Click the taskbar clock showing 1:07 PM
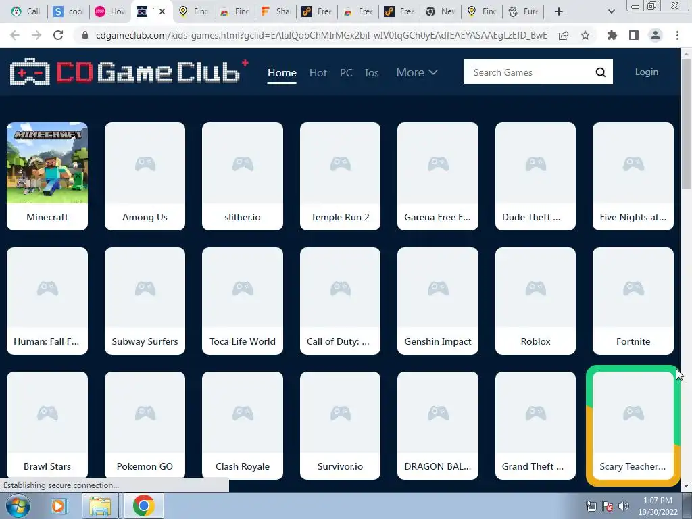Screen dimensions: 692x519 tap(658, 506)
